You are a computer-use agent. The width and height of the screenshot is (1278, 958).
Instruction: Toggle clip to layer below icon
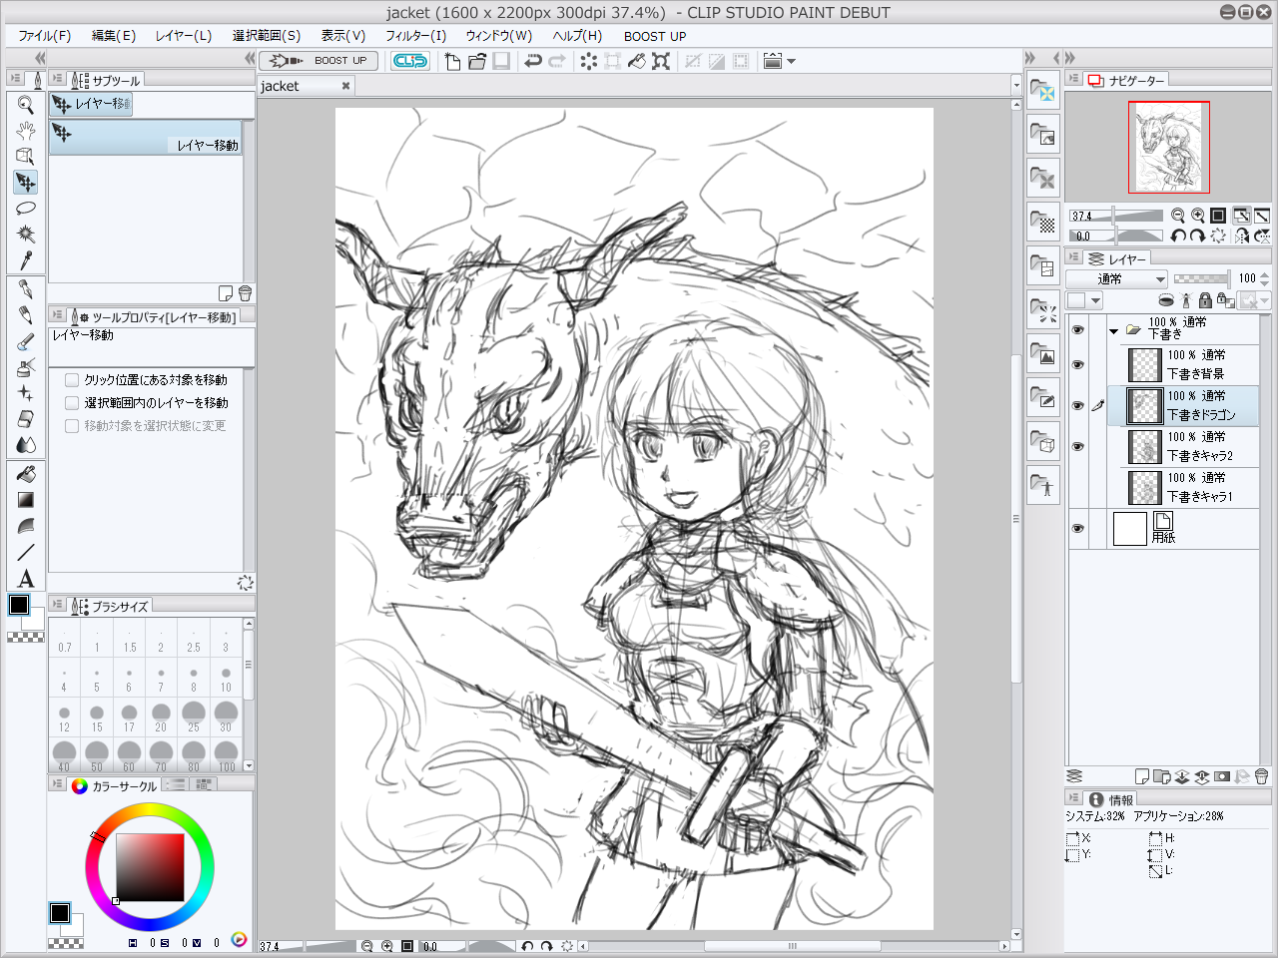pos(1165,300)
